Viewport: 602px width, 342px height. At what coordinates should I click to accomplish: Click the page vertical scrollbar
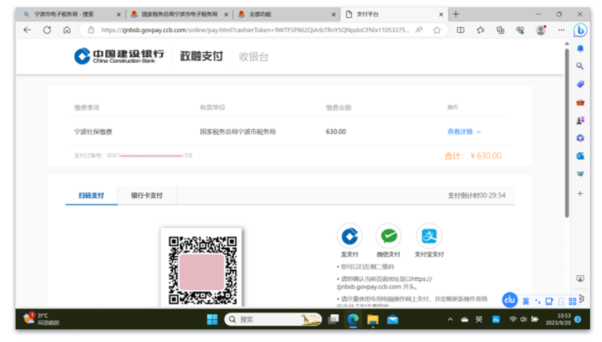(x=567, y=133)
